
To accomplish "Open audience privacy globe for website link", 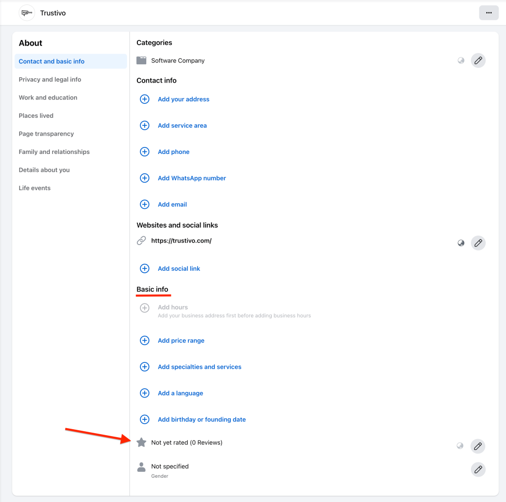I will [x=461, y=243].
